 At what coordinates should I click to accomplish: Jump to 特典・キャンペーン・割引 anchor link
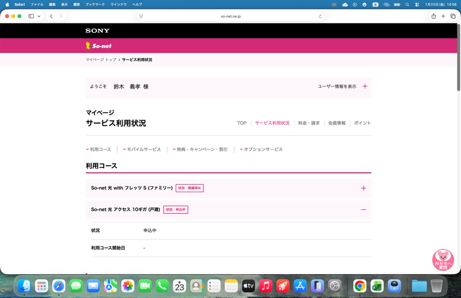tap(200, 150)
